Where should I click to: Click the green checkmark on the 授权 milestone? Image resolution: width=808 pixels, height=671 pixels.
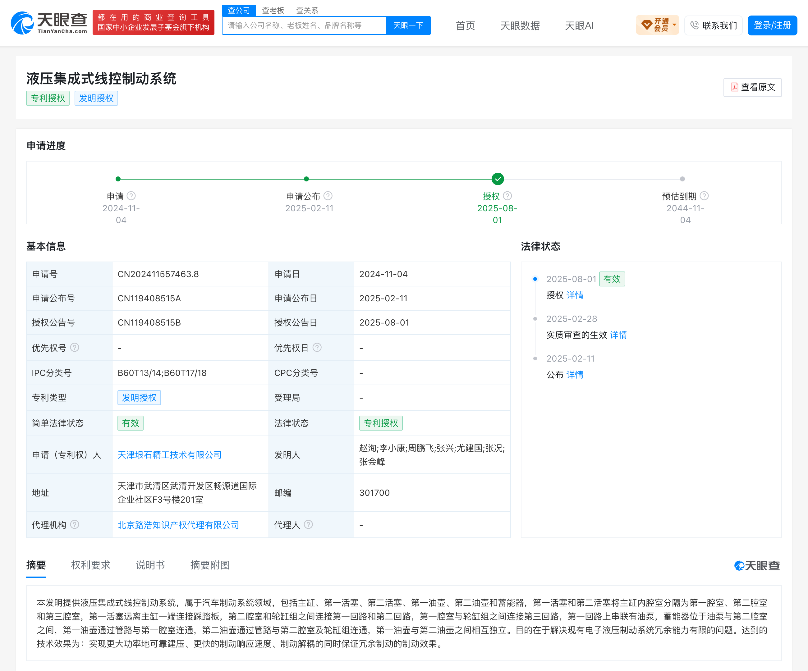point(498,179)
